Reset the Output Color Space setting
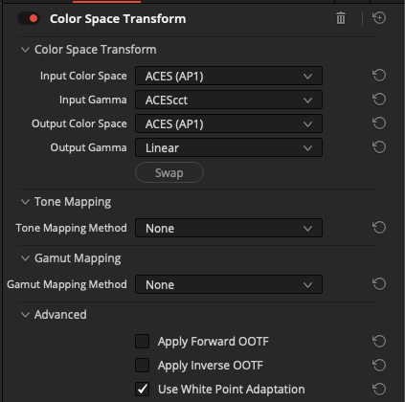The width and height of the screenshot is (405, 402). tap(379, 123)
